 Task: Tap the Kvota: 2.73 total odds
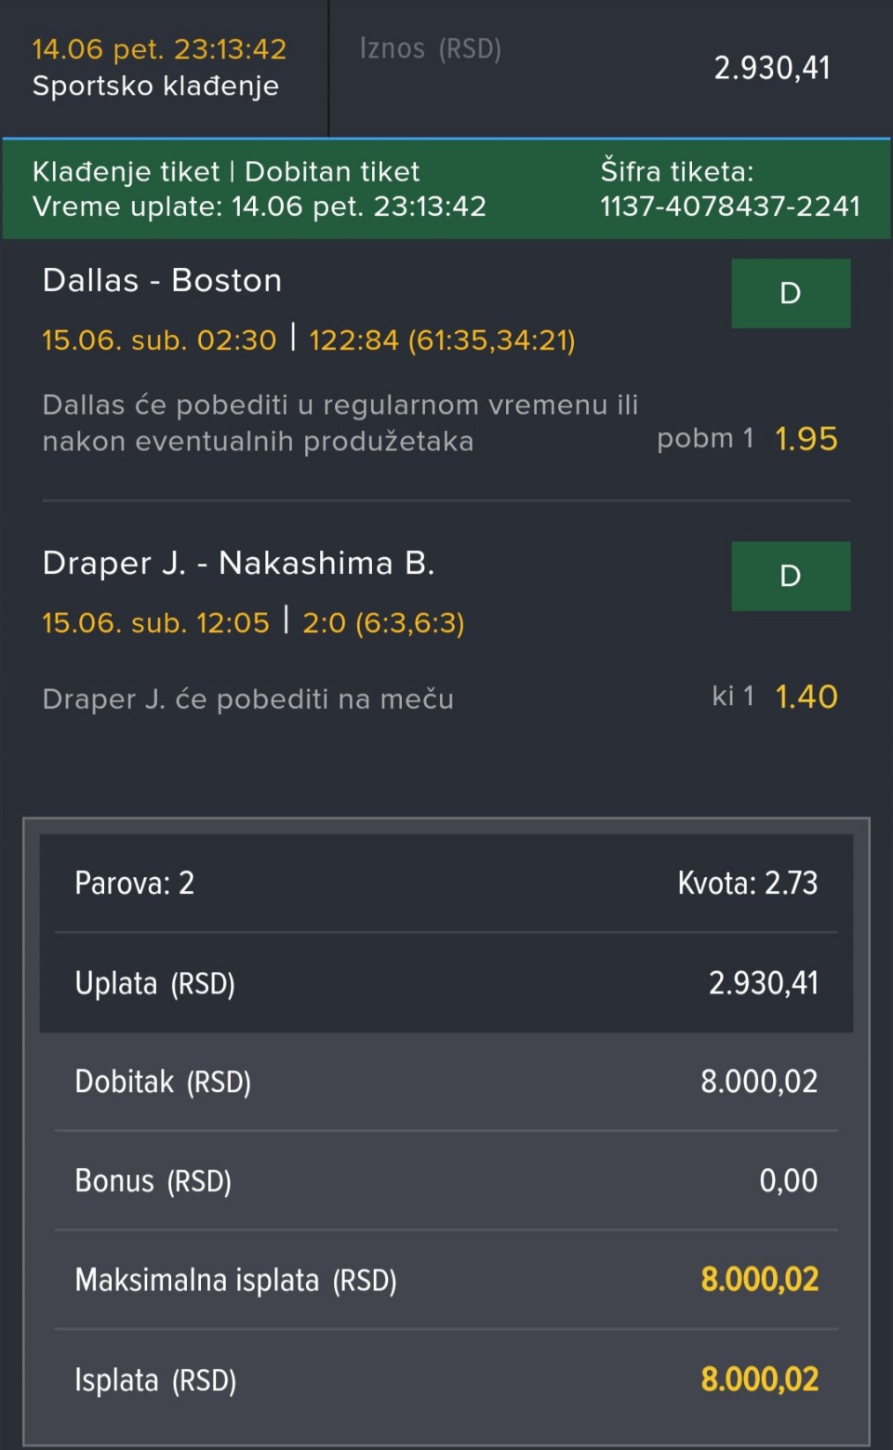click(x=747, y=883)
